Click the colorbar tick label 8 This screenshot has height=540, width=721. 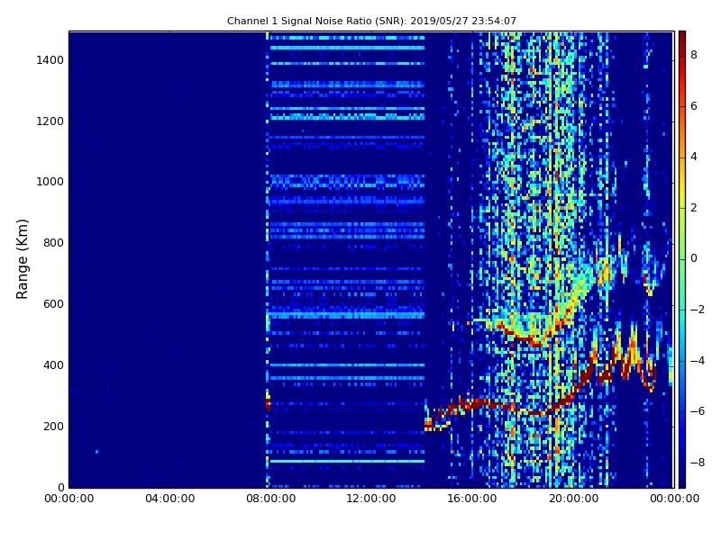tap(694, 55)
